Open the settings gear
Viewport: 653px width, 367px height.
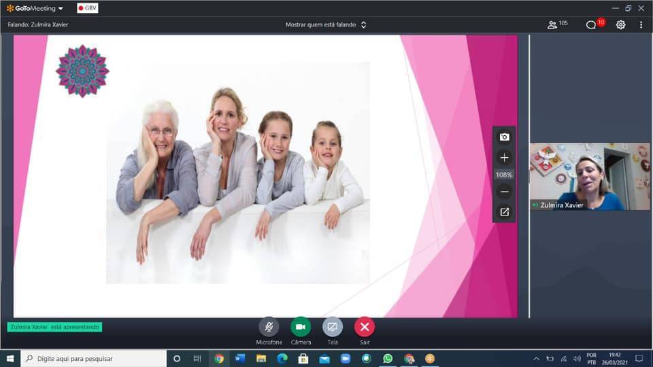620,24
